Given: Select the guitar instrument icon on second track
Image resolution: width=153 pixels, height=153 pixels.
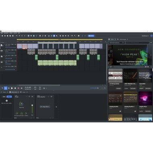Looking at the screenshot, I should click(x=2, y=51).
